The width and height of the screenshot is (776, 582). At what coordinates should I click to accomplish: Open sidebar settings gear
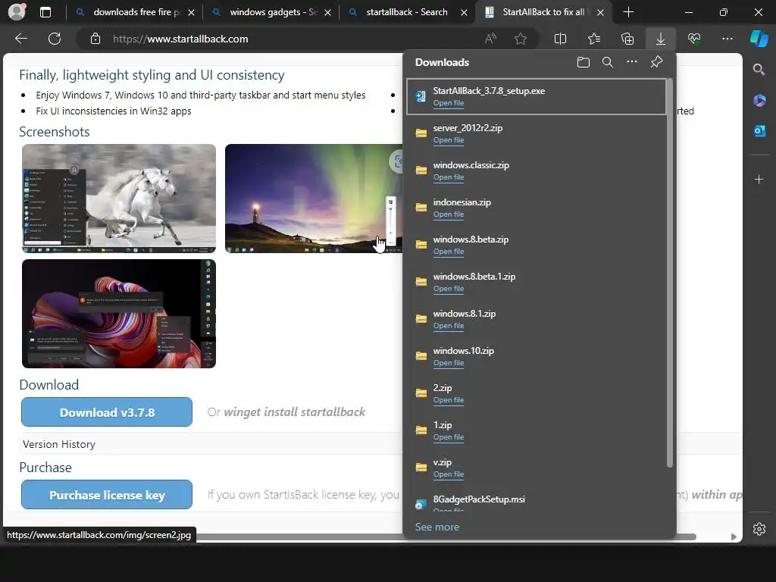pos(759,528)
